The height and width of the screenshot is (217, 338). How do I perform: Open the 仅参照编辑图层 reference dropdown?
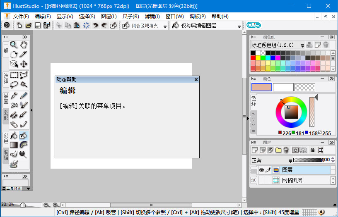[x=239, y=26]
